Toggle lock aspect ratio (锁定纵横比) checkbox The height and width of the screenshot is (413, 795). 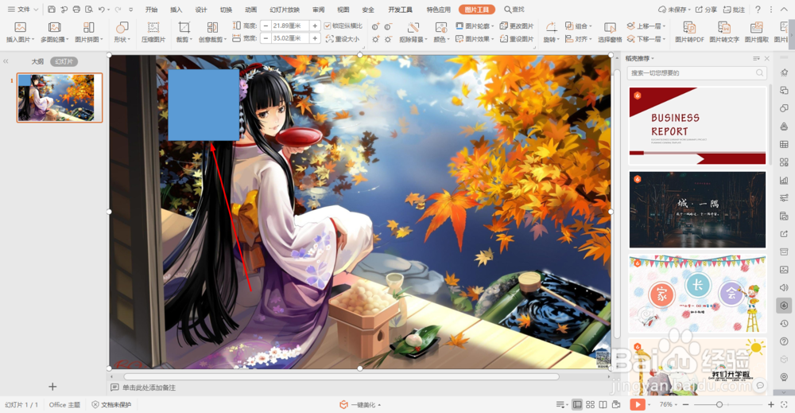click(x=328, y=26)
